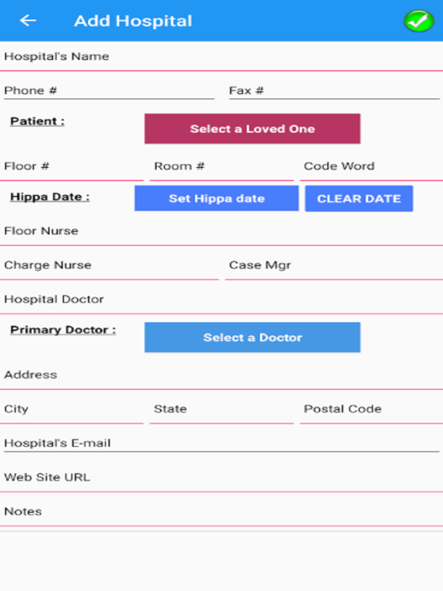Tap the green checkmark save icon
Viewport: 443px width, 591px height.
coord(418,21)
